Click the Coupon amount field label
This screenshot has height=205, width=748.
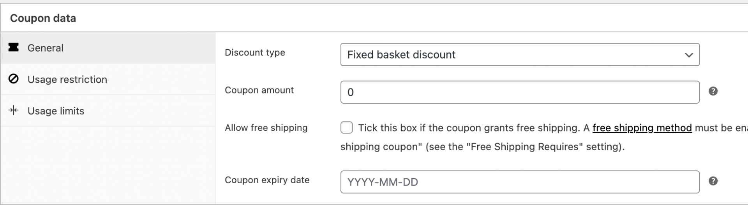point(259,90)
